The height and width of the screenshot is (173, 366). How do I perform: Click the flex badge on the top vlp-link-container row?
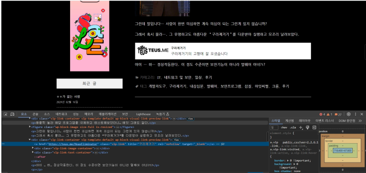[190, 119]
